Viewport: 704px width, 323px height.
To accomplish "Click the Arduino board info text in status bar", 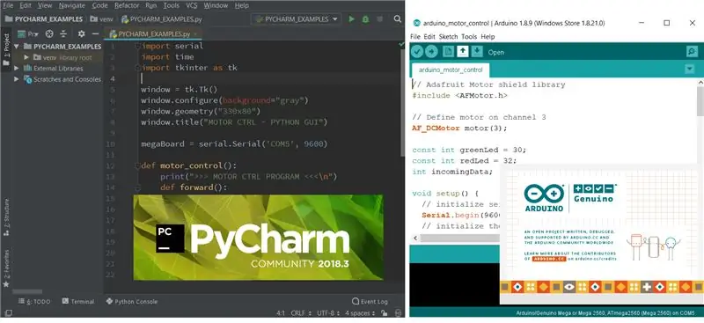I will [x=605, y=312].
